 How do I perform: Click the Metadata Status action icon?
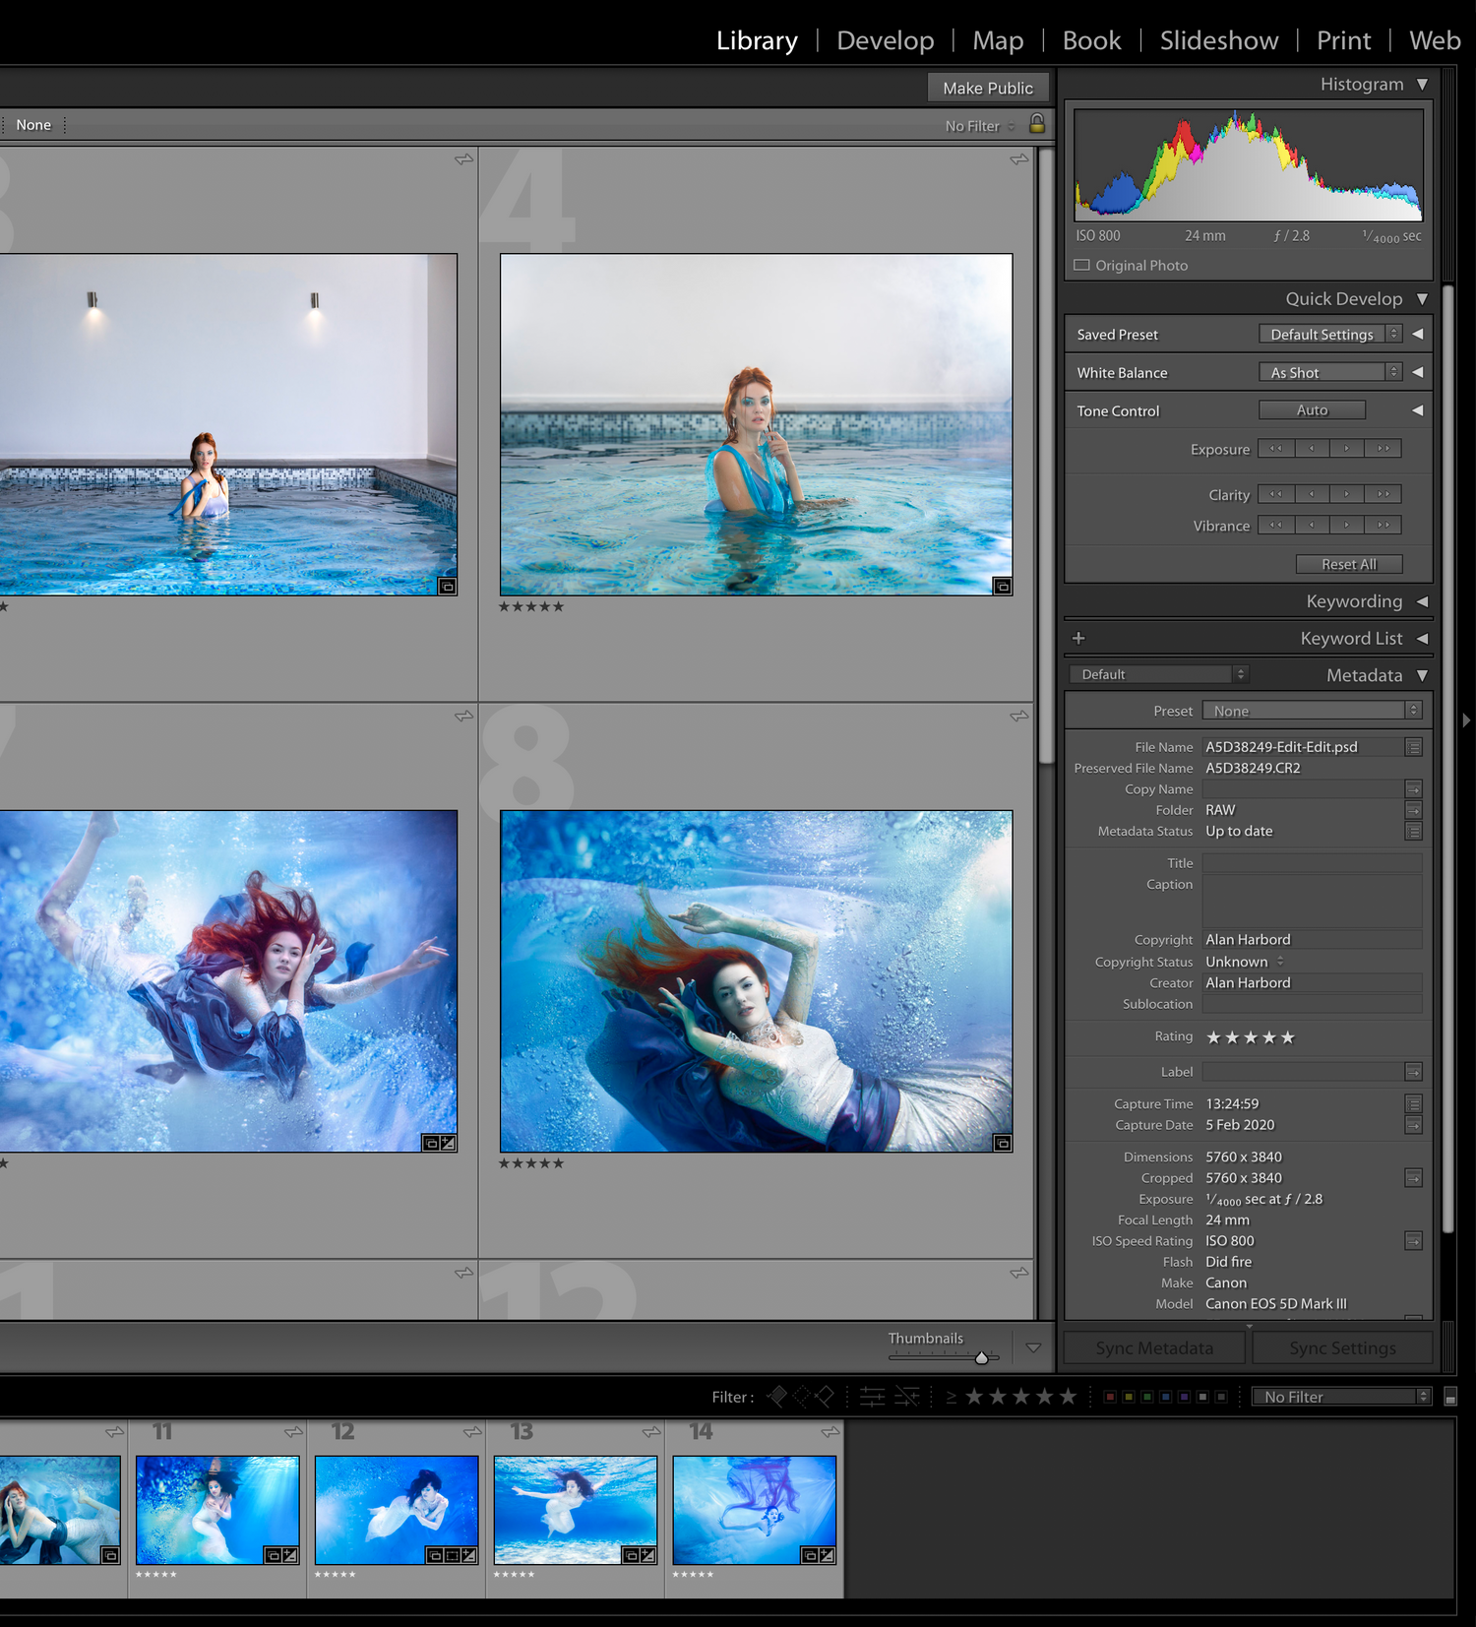click(x=1413, y=831)
